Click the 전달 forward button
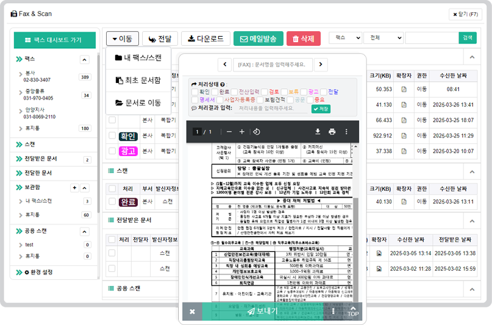492x325 pixels. coord(160,39)
